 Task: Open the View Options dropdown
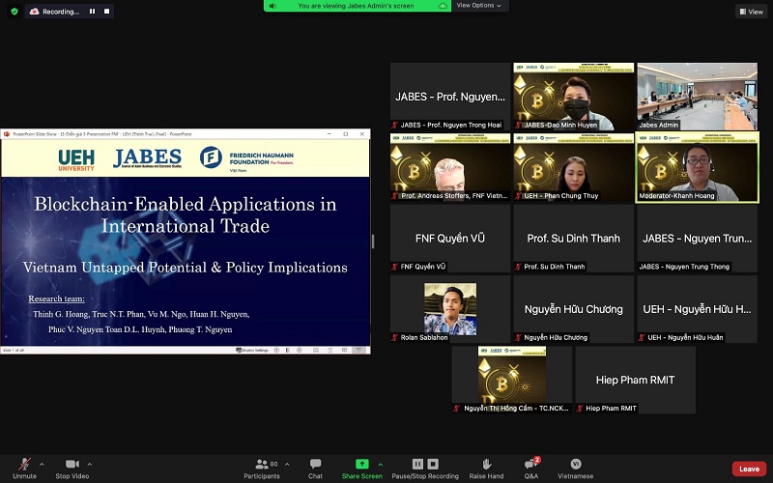pos(478,6)
